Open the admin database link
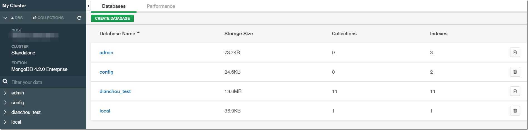Screen dimensions: 528x130 [106, 52]
